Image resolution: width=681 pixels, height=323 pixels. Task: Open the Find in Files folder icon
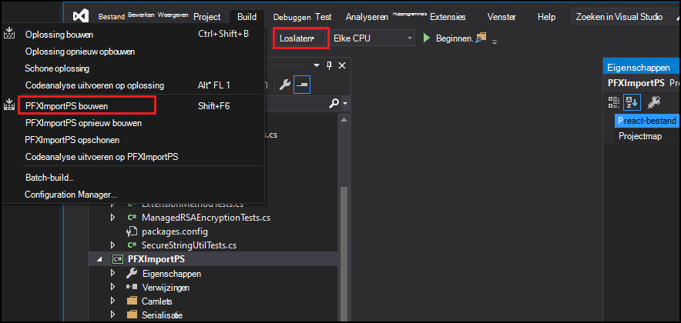pyautogui.click(x=481, y=38)
